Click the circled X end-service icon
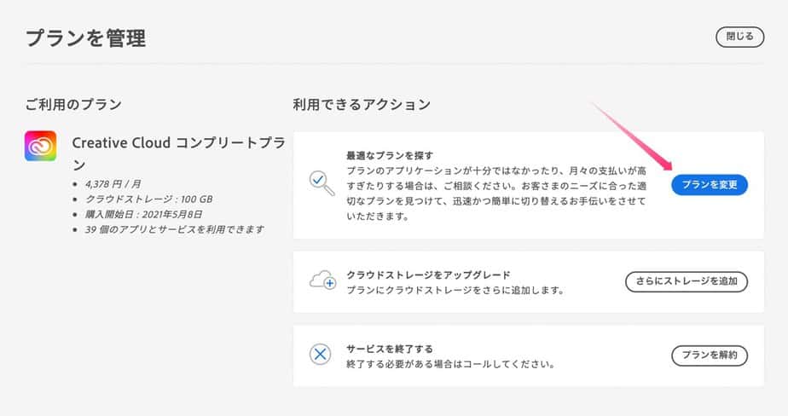 pos(321,355)
